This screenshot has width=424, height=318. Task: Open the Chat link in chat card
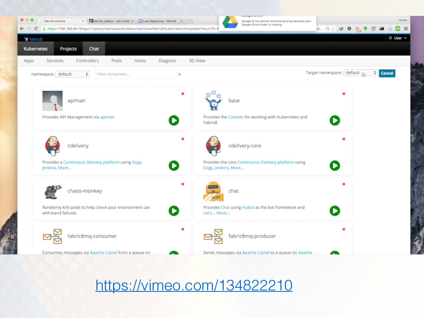(225, 207)
